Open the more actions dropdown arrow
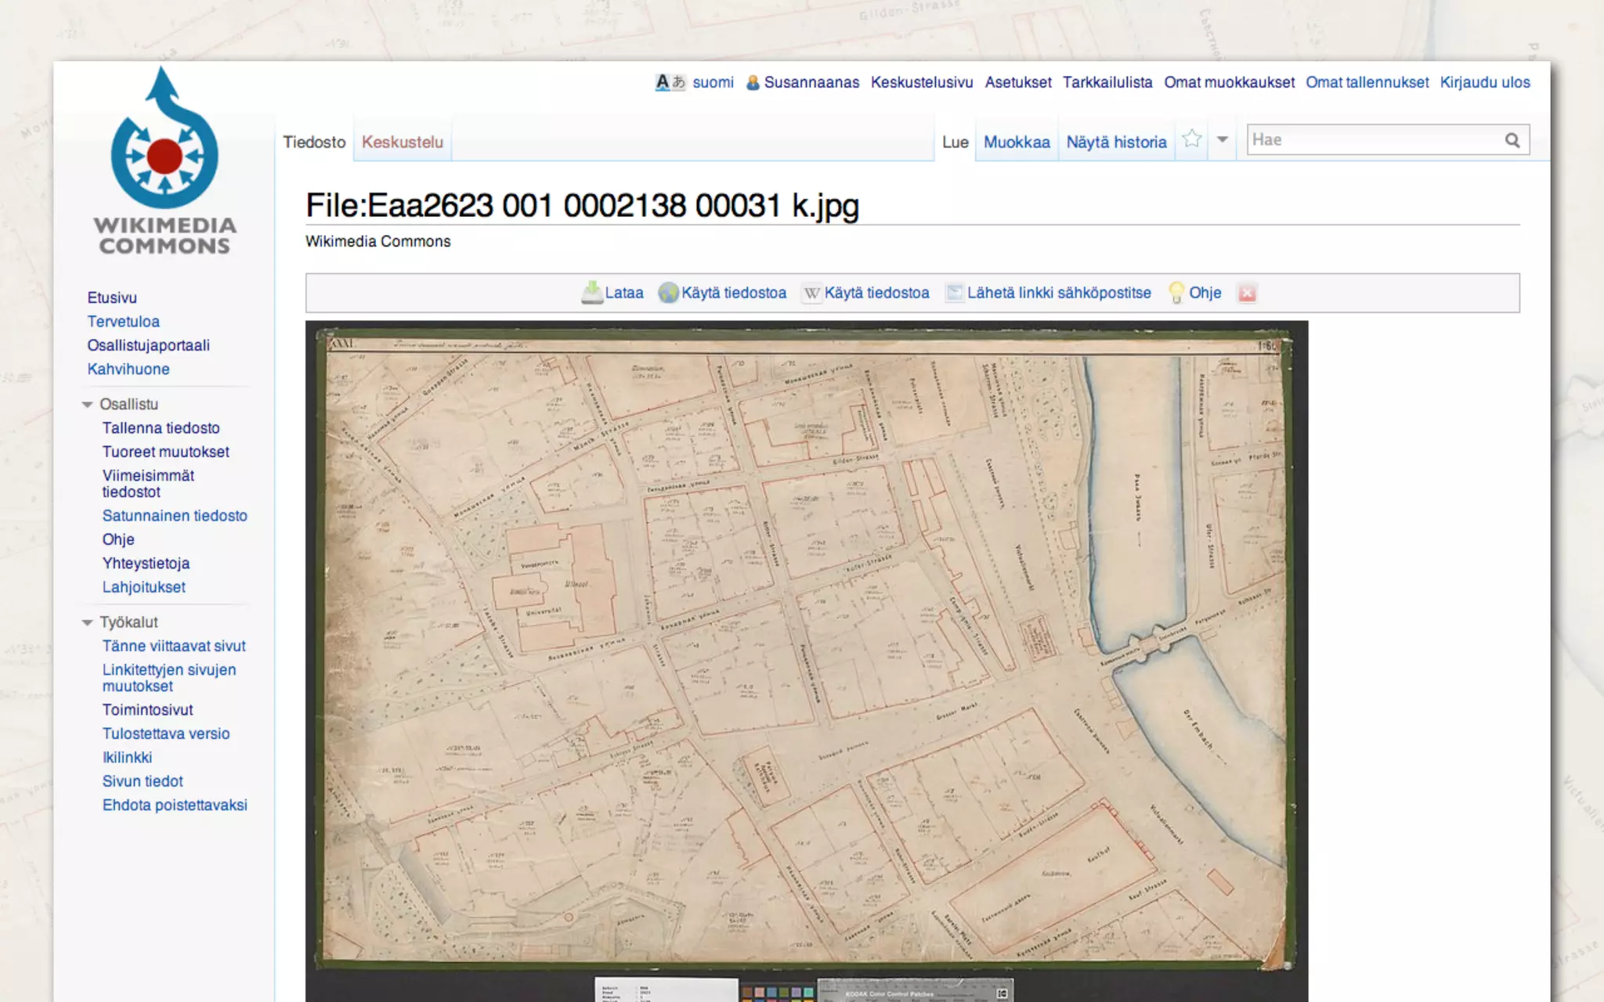The height and width of the screenshot is (1002, 1604). [x=1223, y=139]
